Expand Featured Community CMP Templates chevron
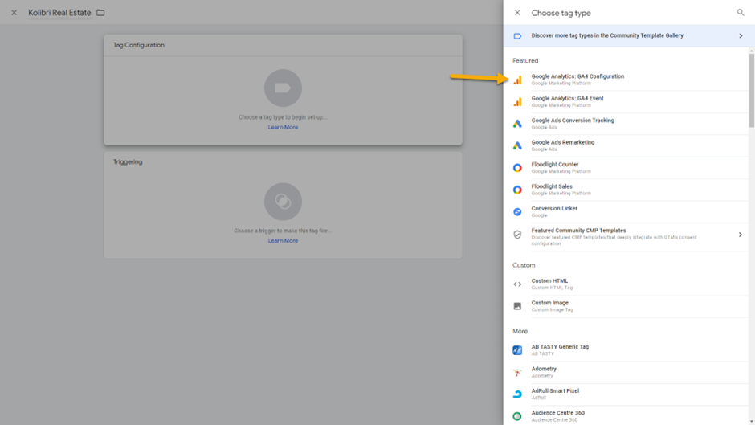 tap(740, 235)
